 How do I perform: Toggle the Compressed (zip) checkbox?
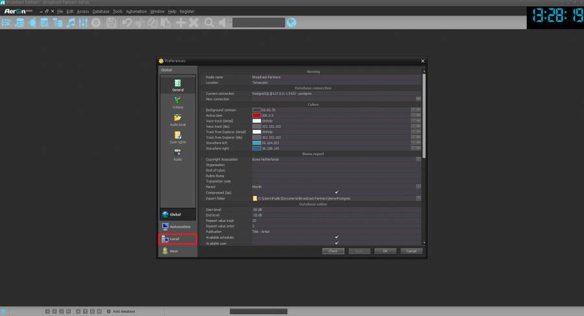(x=336, y=192)
